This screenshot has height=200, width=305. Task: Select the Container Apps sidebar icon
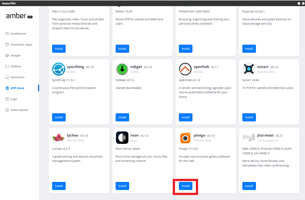pyautogui.click(x=7, y=44)
